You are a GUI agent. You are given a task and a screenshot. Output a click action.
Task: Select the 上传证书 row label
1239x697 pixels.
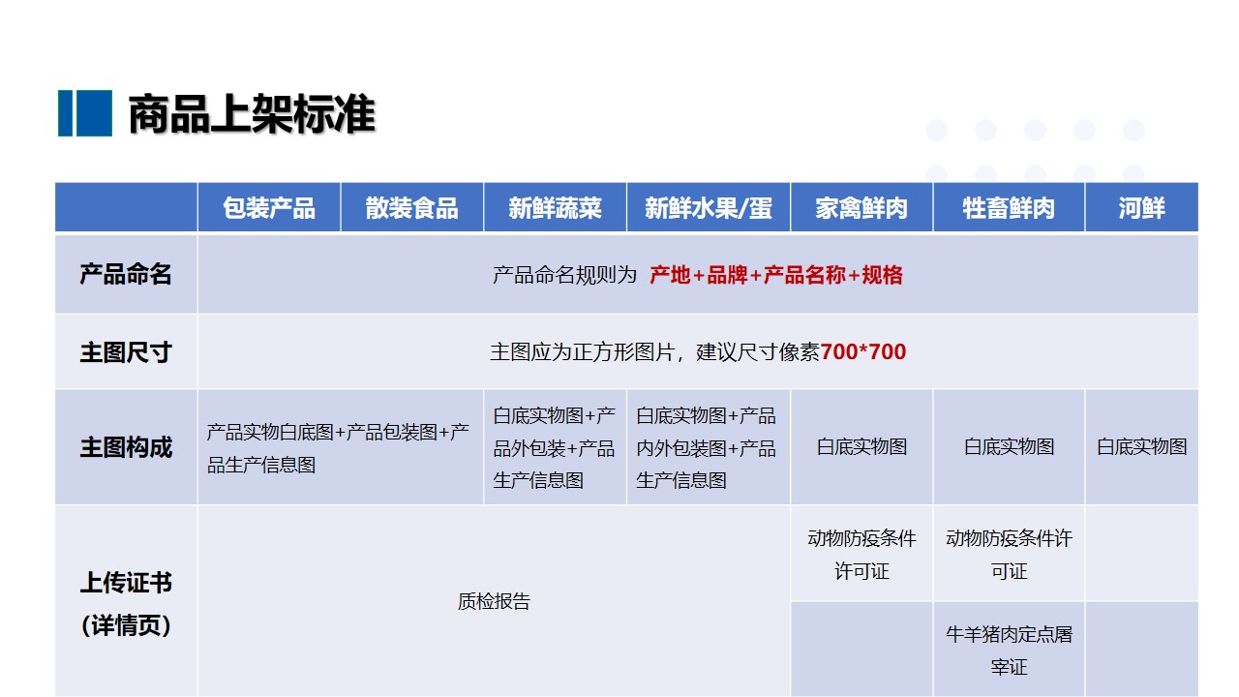tap(126, 584)
